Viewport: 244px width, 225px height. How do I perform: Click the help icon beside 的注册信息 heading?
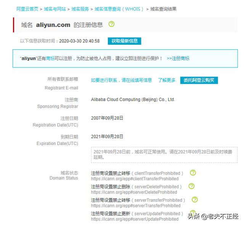111,24
